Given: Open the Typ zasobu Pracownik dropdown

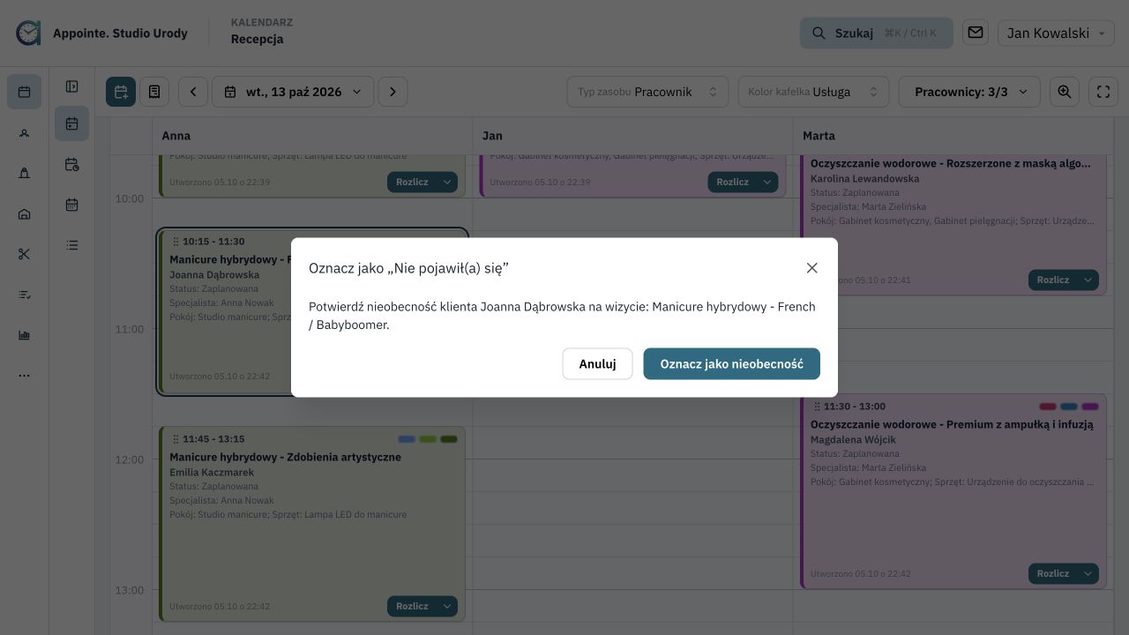Looking at the screenshot, I should tap(647, 92).
